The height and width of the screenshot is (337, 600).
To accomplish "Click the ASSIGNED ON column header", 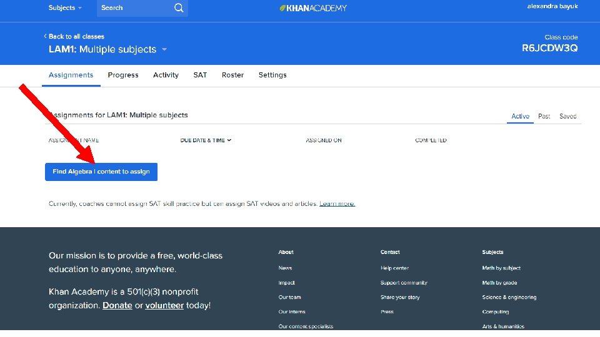I will [324, 140].
